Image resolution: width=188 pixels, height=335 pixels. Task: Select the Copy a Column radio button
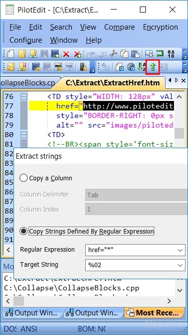(24, 178)
